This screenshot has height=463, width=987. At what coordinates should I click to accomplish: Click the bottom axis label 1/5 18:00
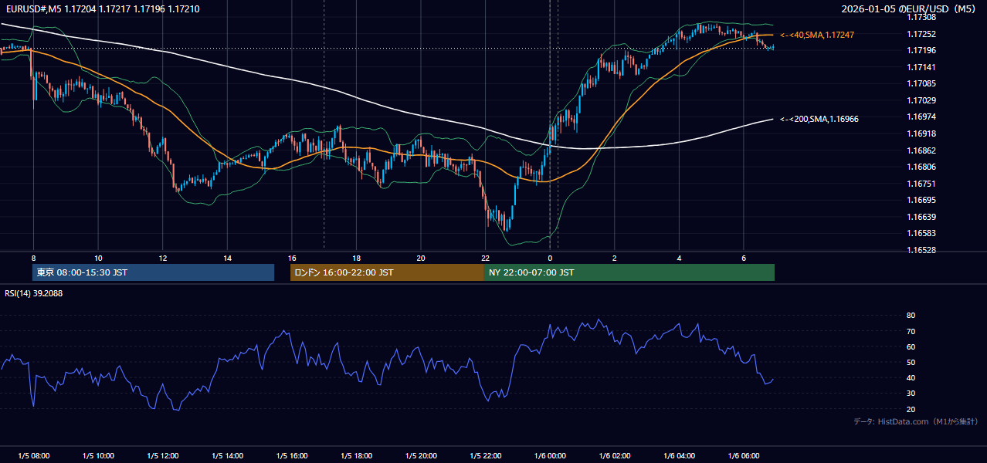356,456
